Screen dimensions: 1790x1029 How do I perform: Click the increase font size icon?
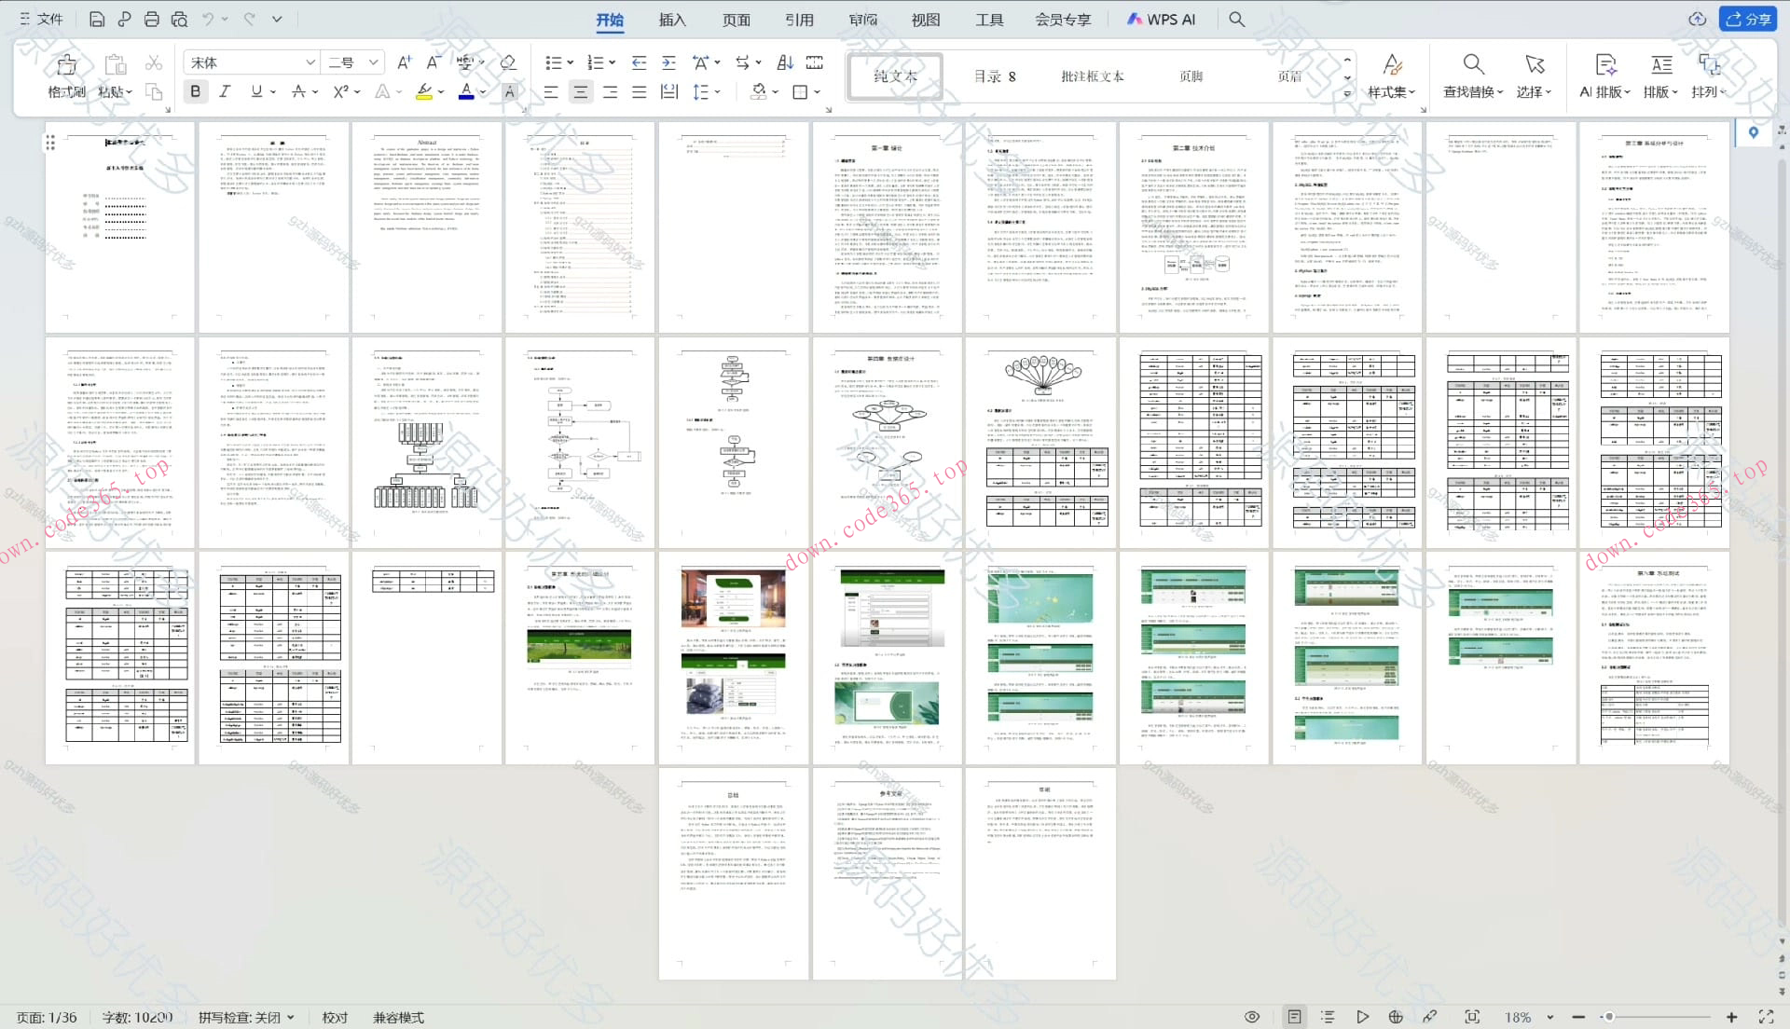point(404,62)
